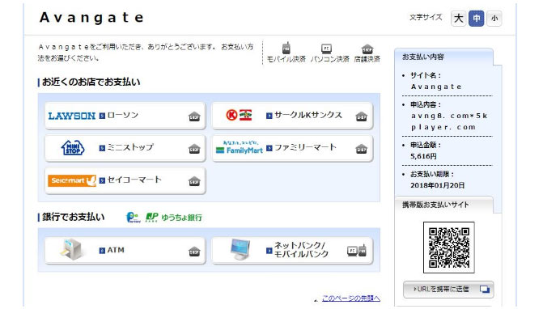Viewport: 543px width, 309px height.
Task: Click the サイト名 label
Action: click(x=426, y=75)
